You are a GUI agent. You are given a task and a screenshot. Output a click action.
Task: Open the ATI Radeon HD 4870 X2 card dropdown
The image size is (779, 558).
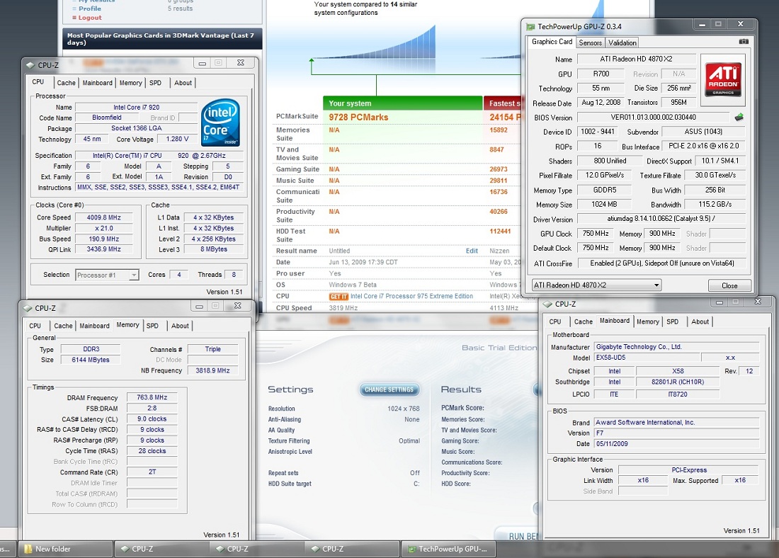[x=596, y=285]
